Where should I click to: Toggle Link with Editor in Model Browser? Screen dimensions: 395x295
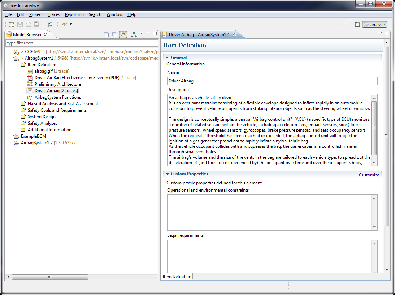pyautogui.click(x=123, y=34)
